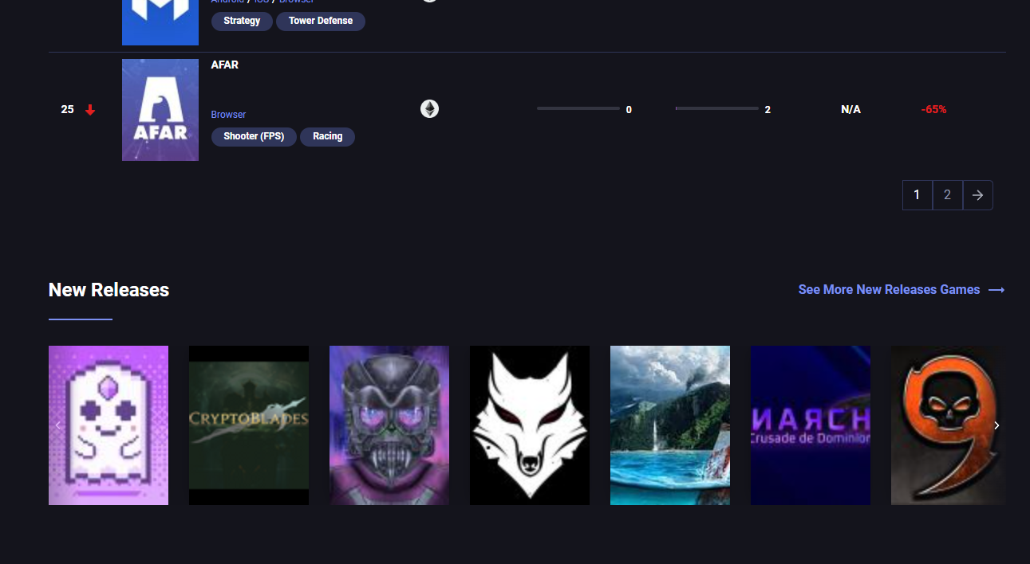Go to next page using the arrow icon
The height and width of the screenshot is (564, 1030).
tap(977, 194)
